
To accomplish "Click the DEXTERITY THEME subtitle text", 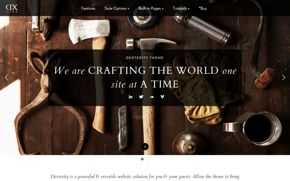I will point(145,58).
